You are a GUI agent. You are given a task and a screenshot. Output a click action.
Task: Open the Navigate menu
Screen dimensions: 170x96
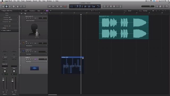(29, 1)
